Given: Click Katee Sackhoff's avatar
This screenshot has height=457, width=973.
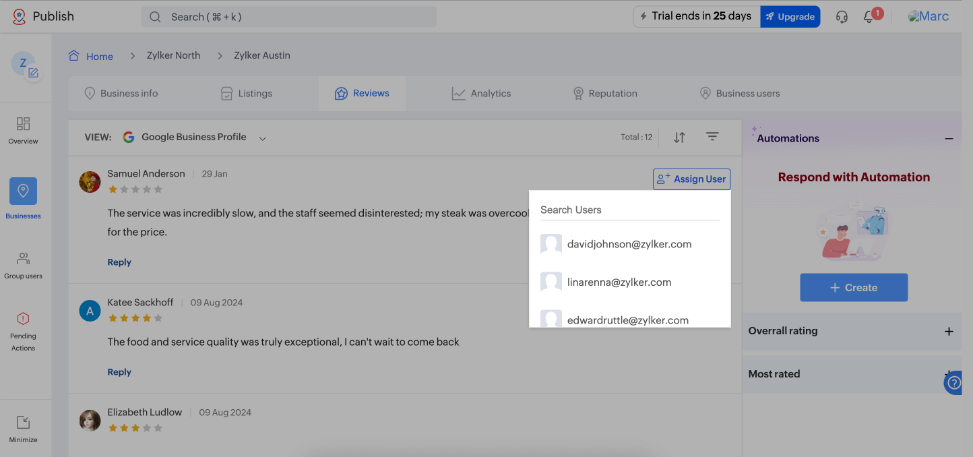Looking at the screenshot, I should click(x=90, y=311).
